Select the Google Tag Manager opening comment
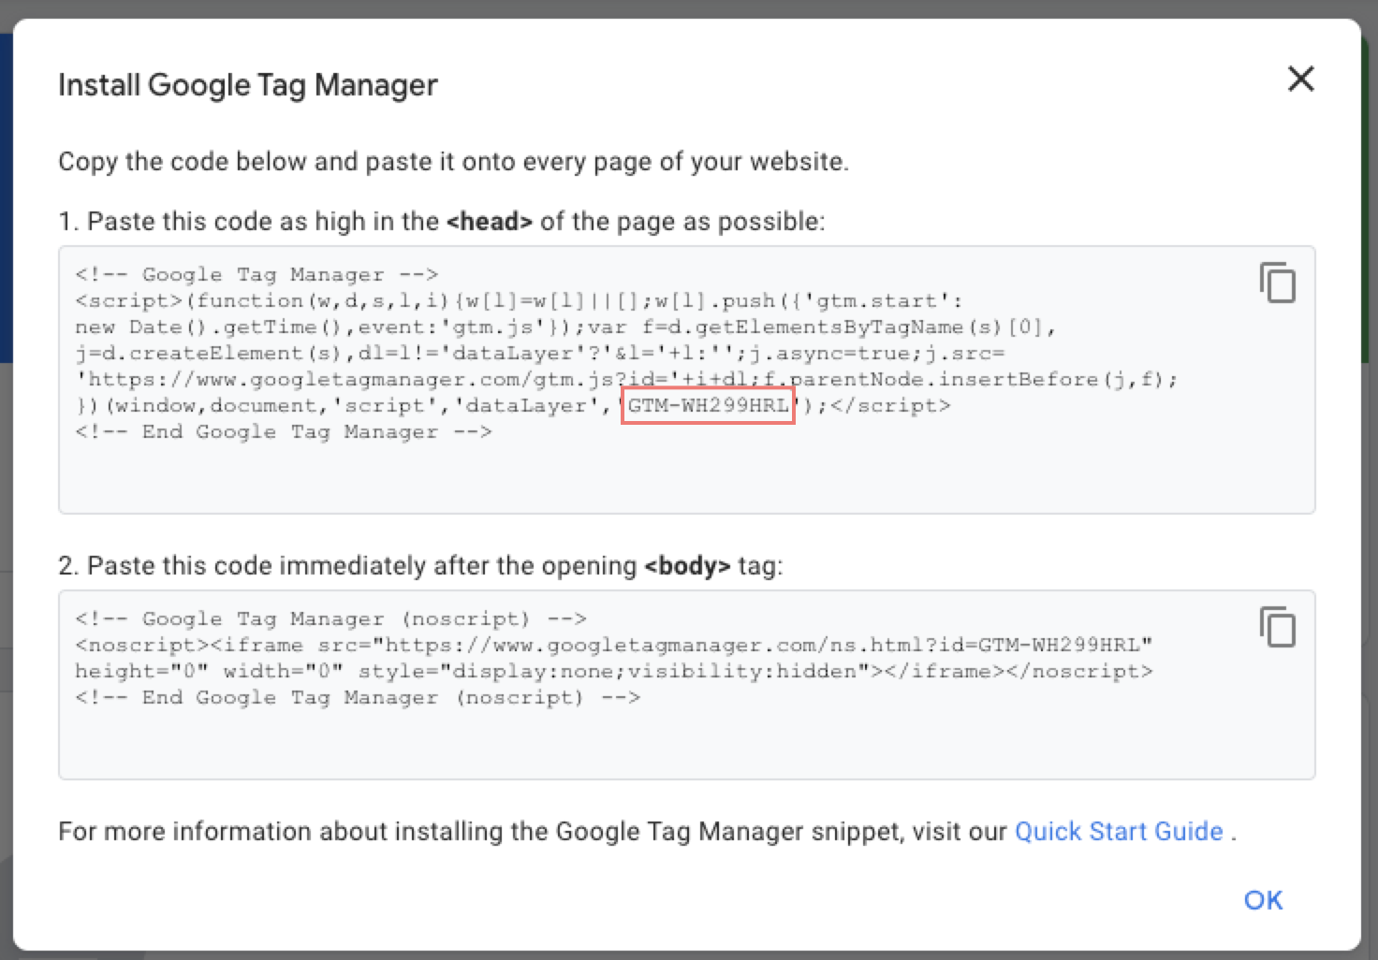Screen dimensions: 1378x960 coord(256,274)
